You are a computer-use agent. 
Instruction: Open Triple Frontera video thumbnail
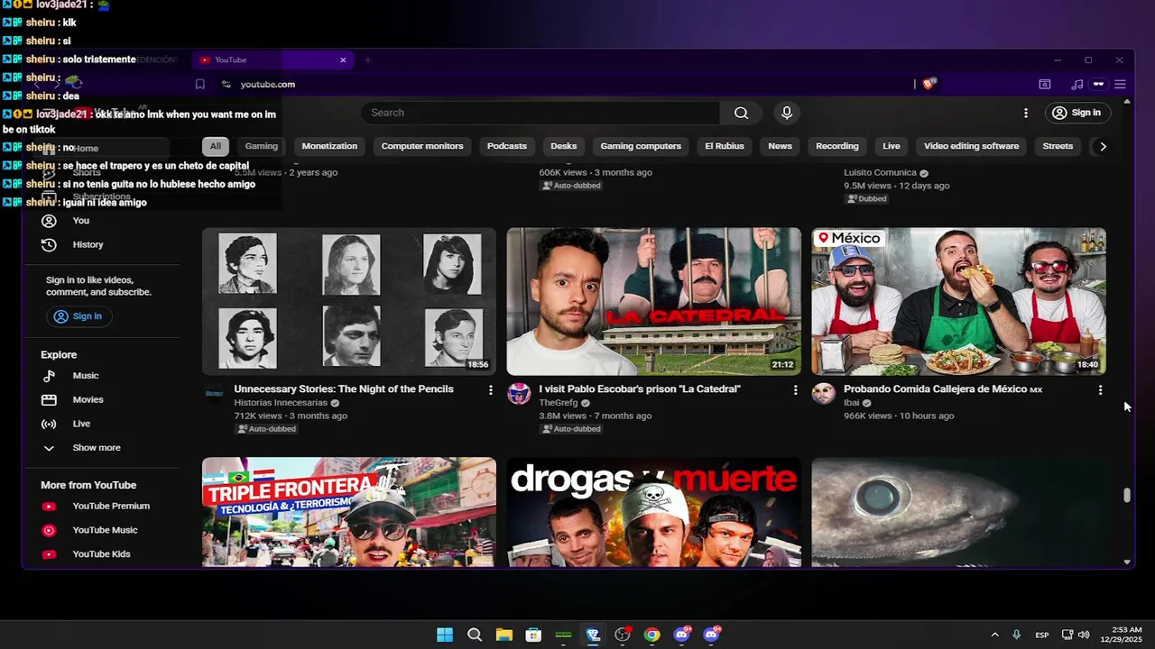coord(349,512)
